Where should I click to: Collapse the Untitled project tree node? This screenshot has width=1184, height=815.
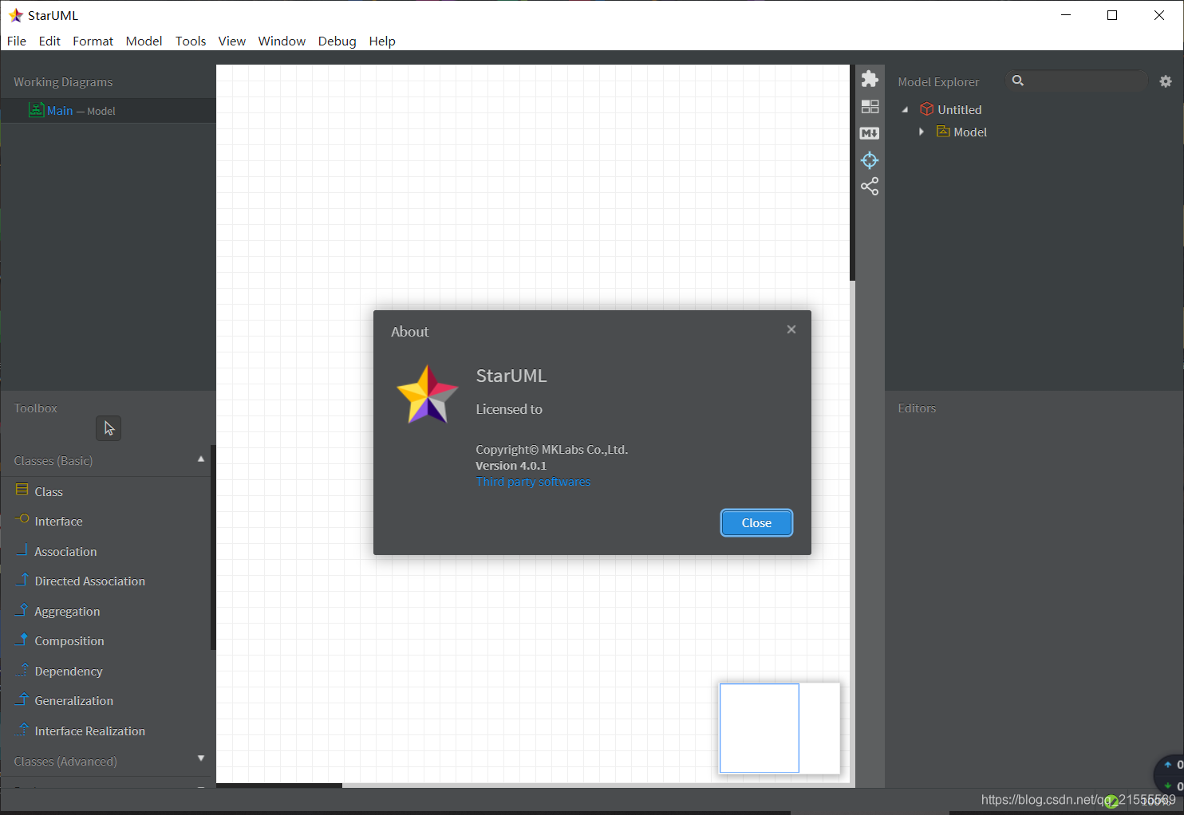click(905, 110)
